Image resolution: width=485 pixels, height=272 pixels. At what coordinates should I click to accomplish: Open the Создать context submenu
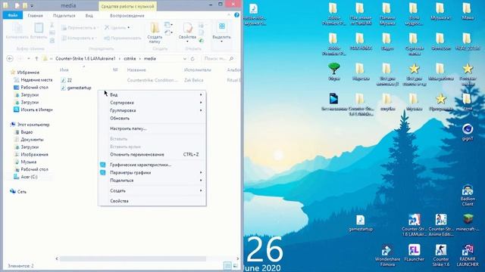coord(152,190)
